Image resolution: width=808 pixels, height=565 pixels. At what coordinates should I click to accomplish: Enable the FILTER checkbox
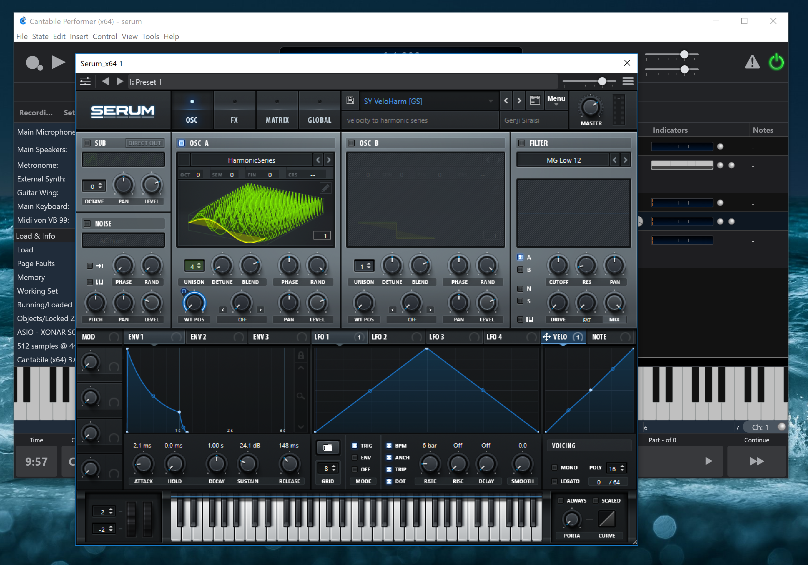click(x=521, y=143)
